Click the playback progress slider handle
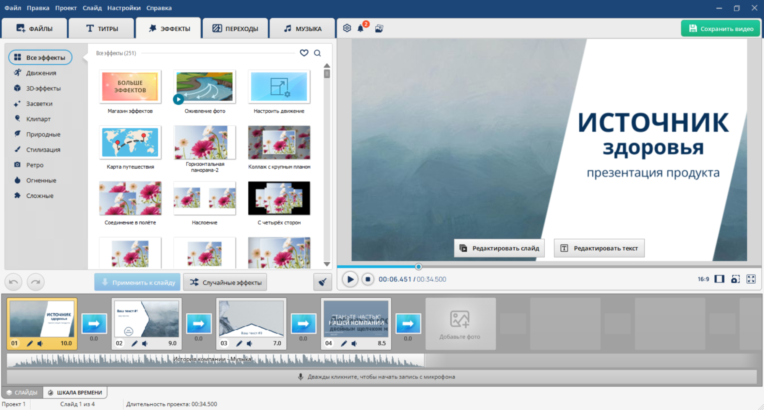Screen dimensions: 764x410 coord(418,266)
